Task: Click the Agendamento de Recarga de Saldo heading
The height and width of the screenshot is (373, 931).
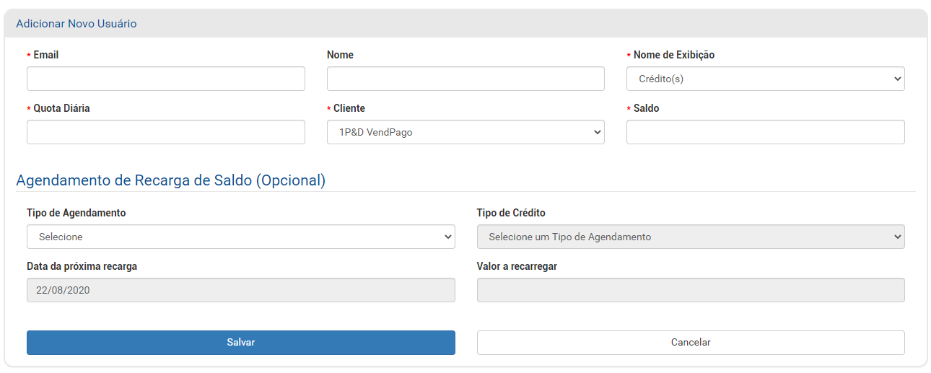Action: (171, 180)
